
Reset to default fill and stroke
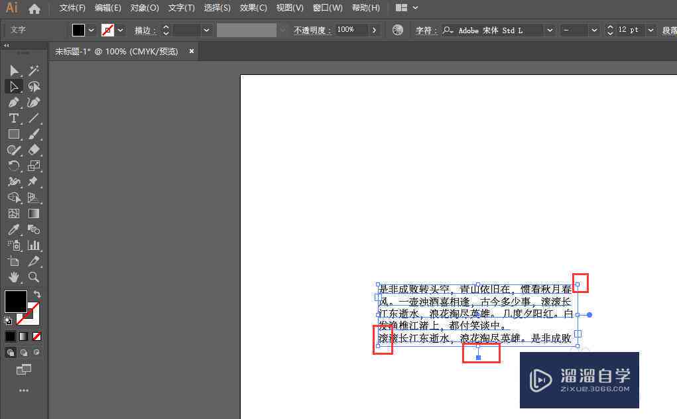(x=8, y=321)
